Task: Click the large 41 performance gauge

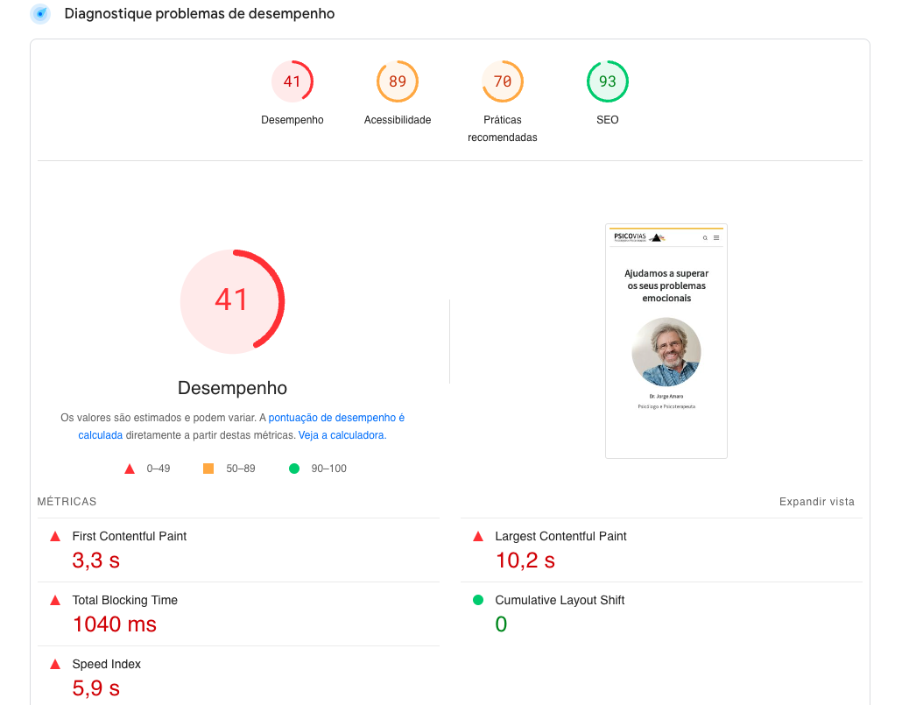Action: point(232,301)
